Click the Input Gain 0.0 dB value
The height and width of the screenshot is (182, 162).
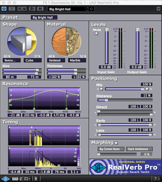click(106, 67)
